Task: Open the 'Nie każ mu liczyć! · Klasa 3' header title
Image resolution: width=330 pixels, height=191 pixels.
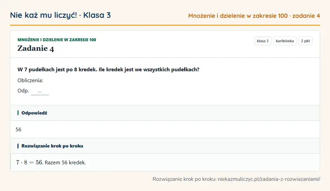Action: coord(60,15)
